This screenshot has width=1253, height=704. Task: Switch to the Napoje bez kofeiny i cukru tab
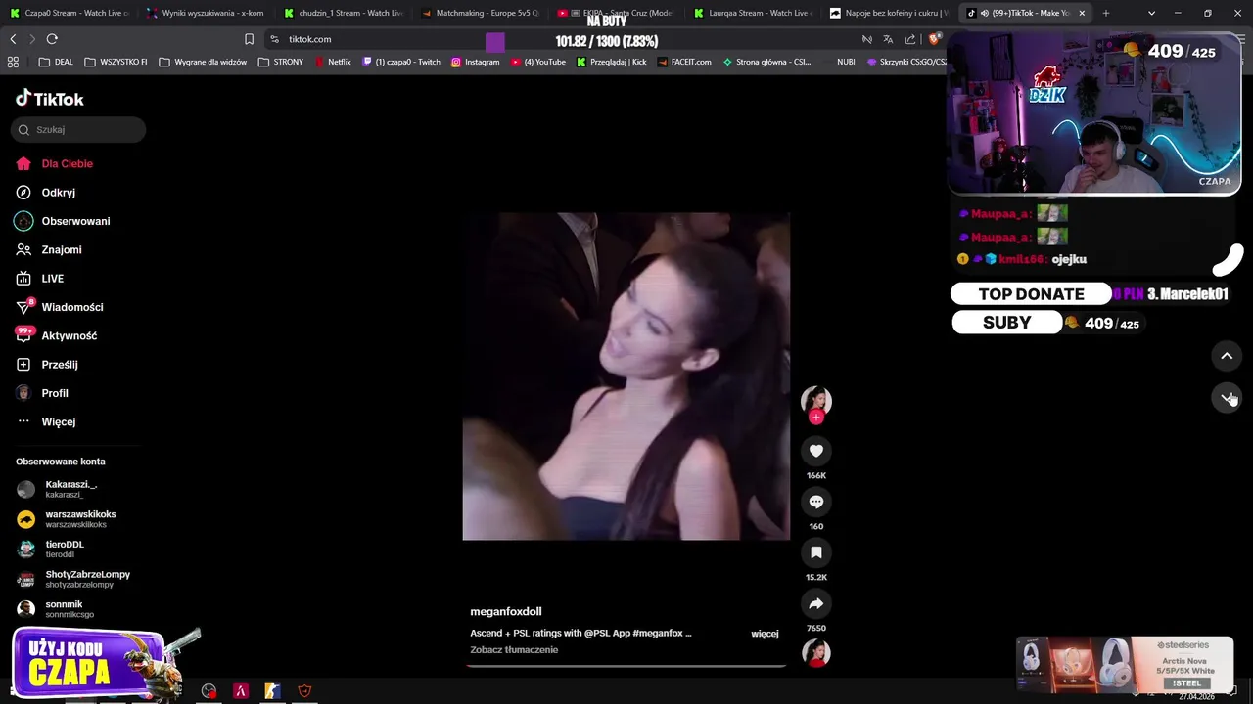[888, 13]
